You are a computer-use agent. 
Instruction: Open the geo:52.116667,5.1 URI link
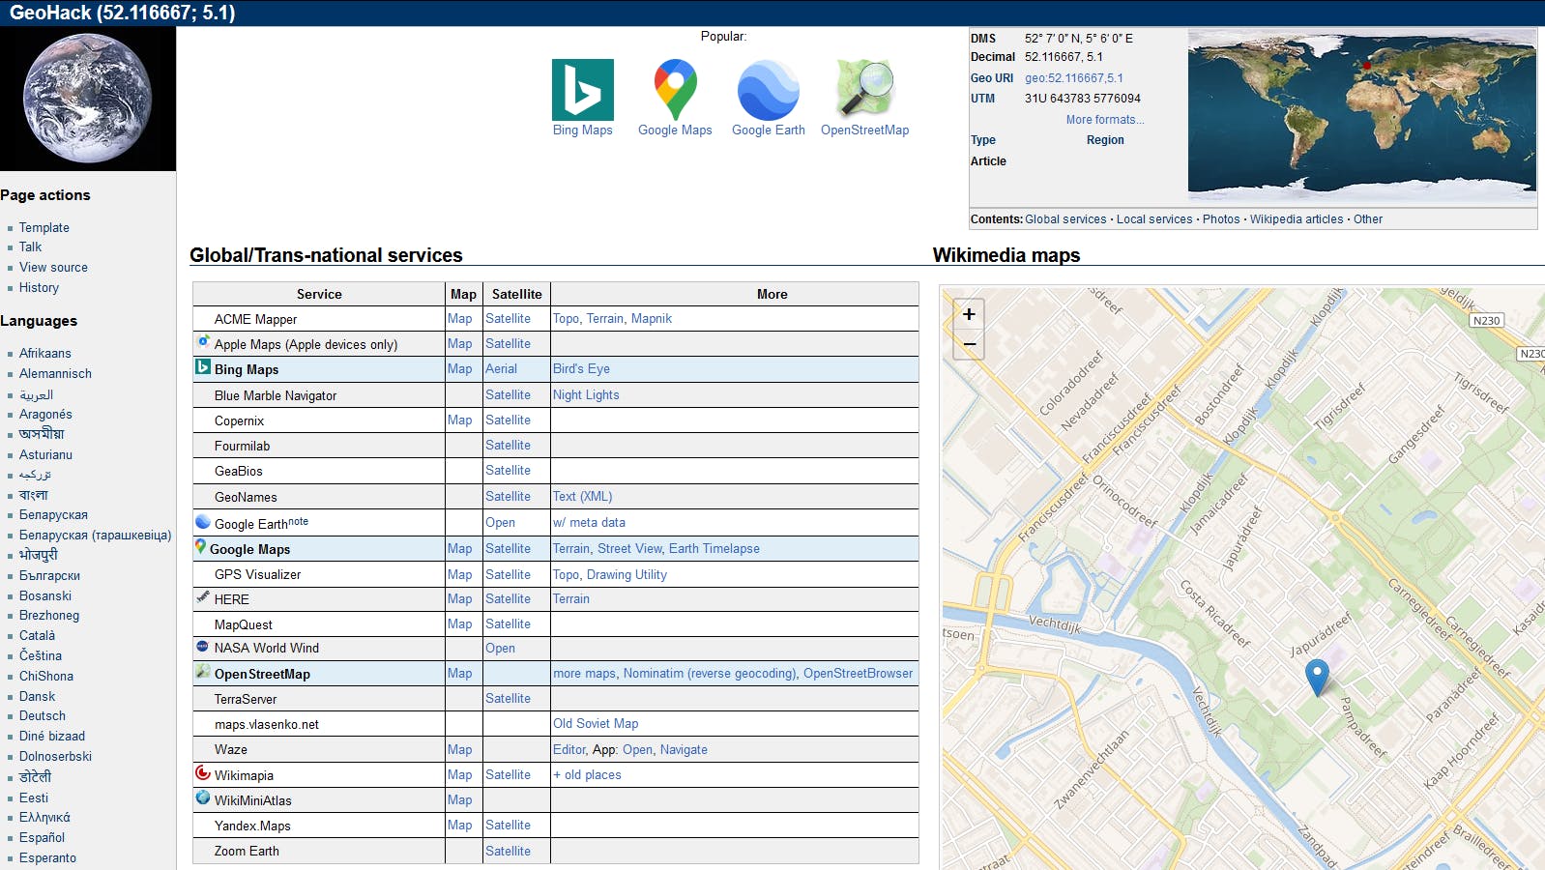[x=1073, y=78]
